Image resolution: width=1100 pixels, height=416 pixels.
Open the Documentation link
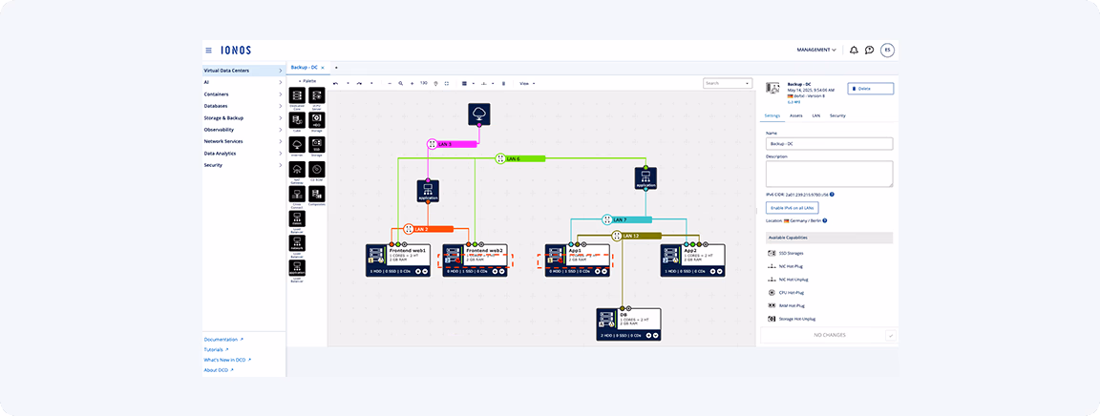click(x=223, y=339)
